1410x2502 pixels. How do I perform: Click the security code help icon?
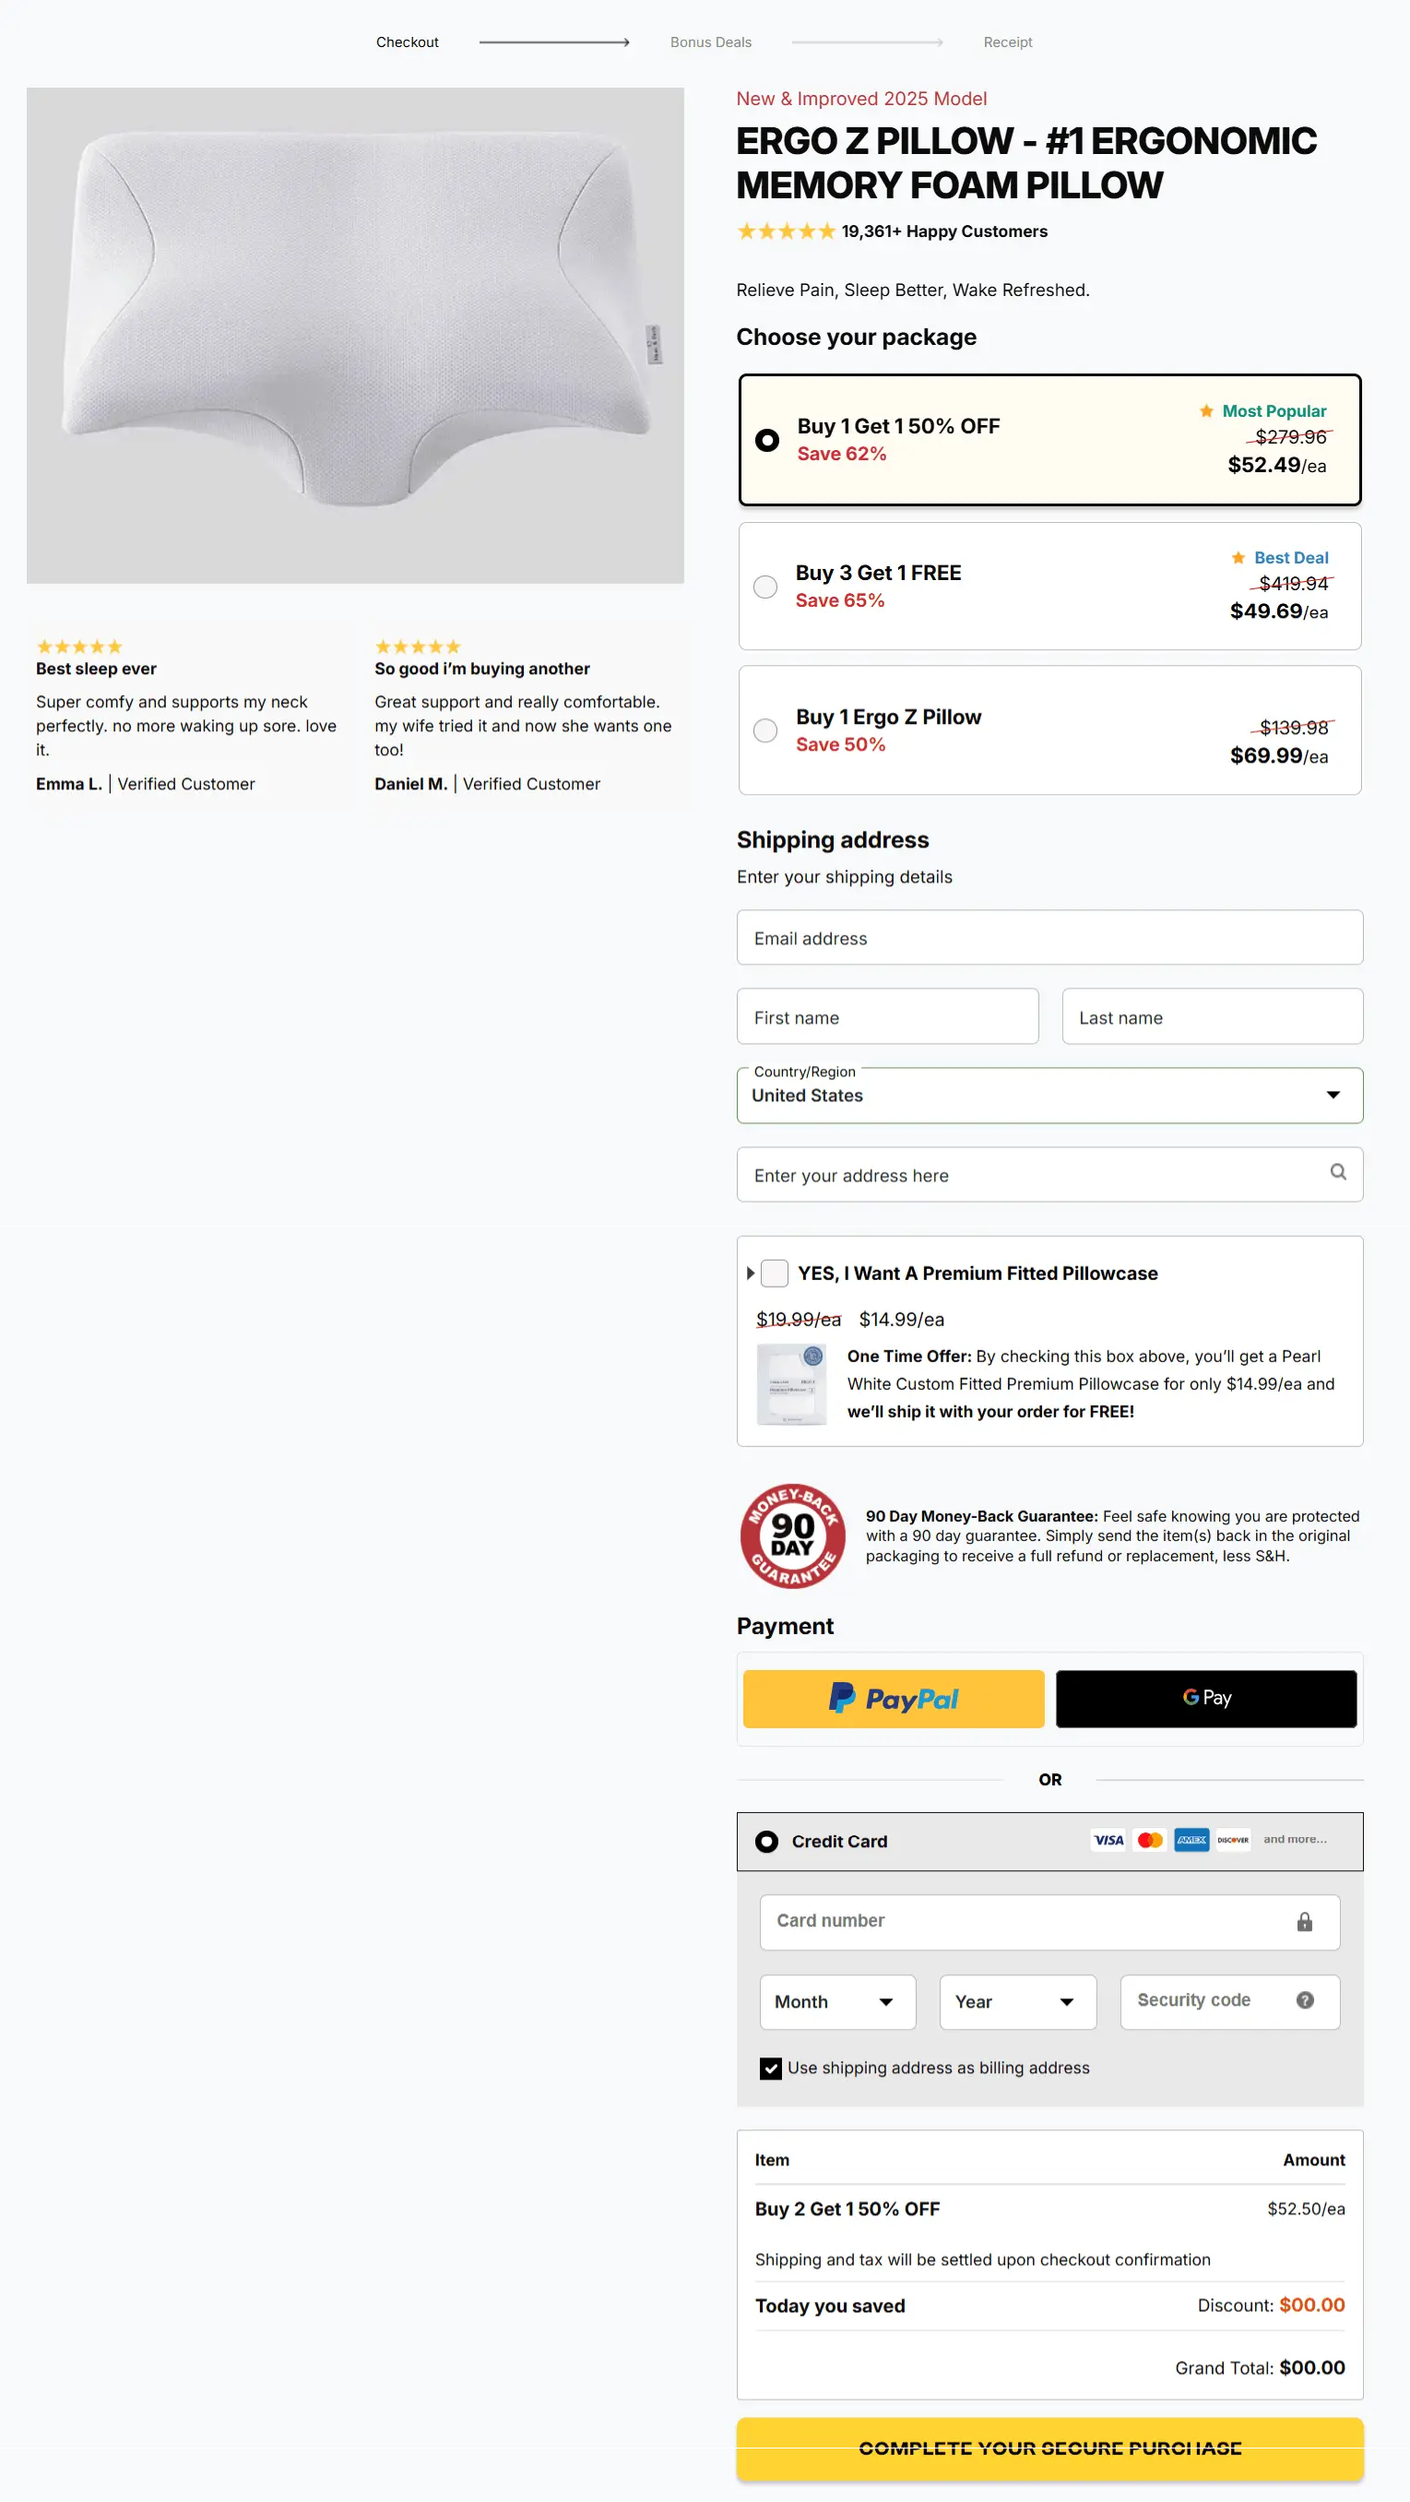point(1303,2001)
